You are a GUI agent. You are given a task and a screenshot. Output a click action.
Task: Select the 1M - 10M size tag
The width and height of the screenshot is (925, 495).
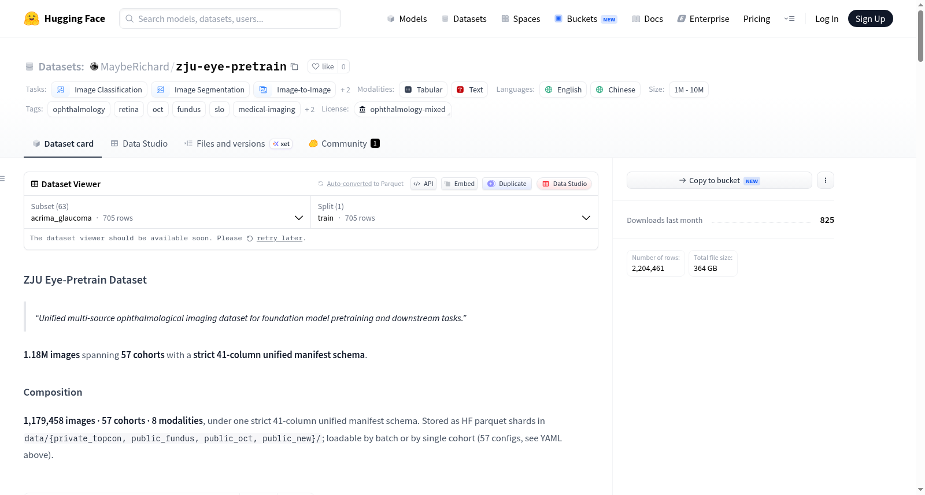coord(689,90)
